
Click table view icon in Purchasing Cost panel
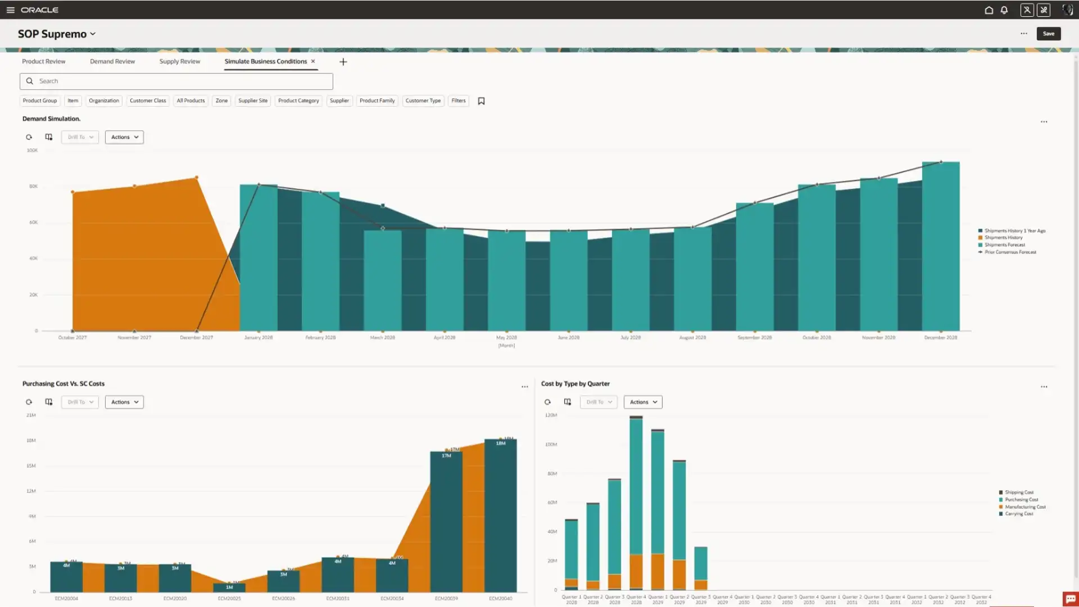coord(49,402)
